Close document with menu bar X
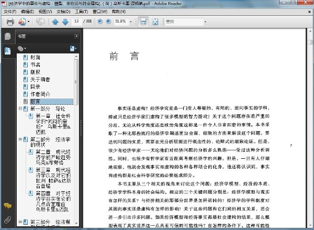The image size is (314, 230). pyautogui.click(x=309, y=12)
